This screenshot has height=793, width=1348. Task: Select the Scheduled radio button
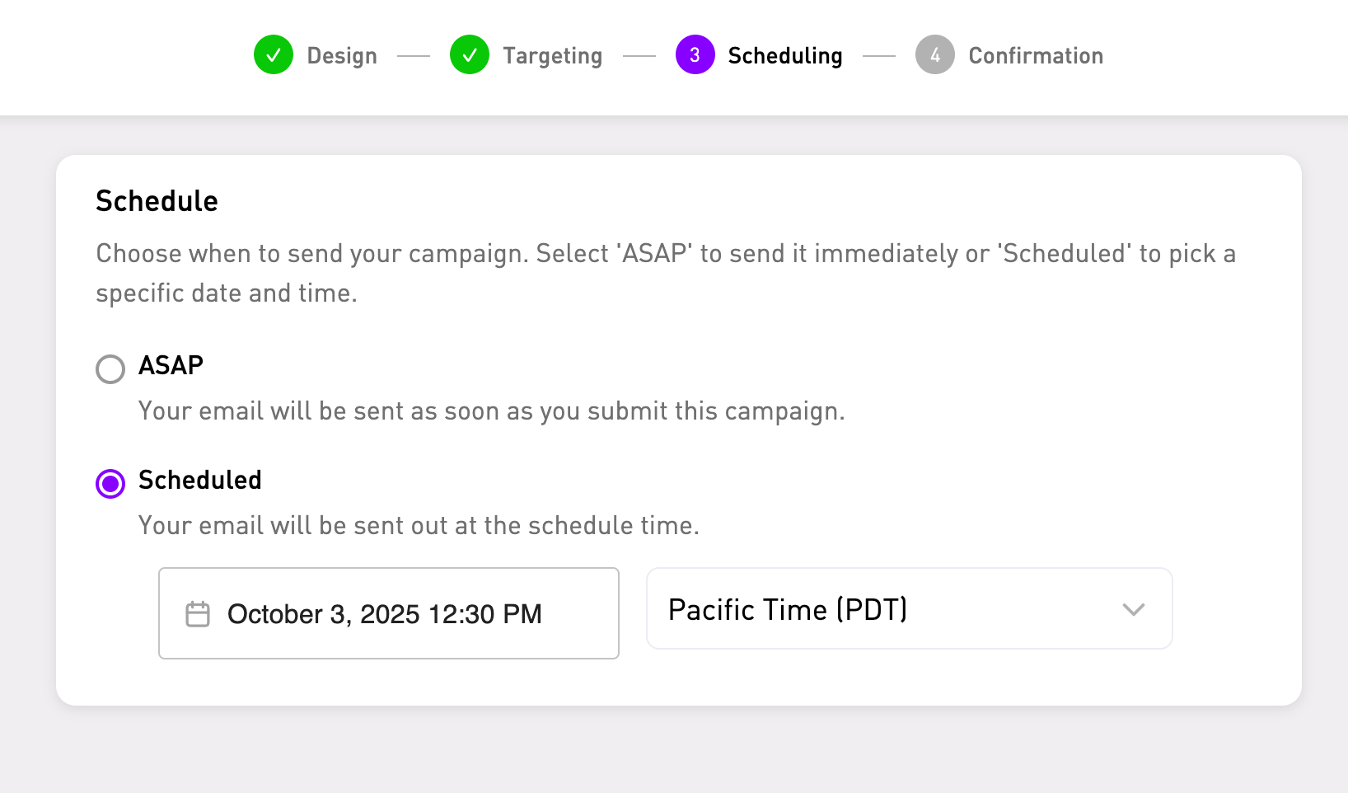pyautogui.click(x=110, y=484)
